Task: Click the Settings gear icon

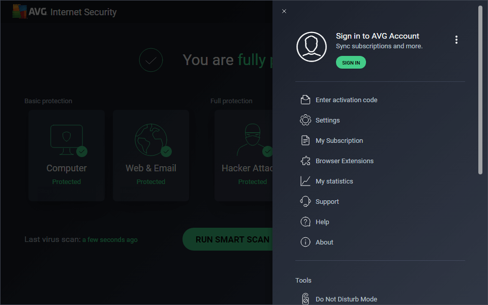Action: pyautogui.click(x=305, y=120)
